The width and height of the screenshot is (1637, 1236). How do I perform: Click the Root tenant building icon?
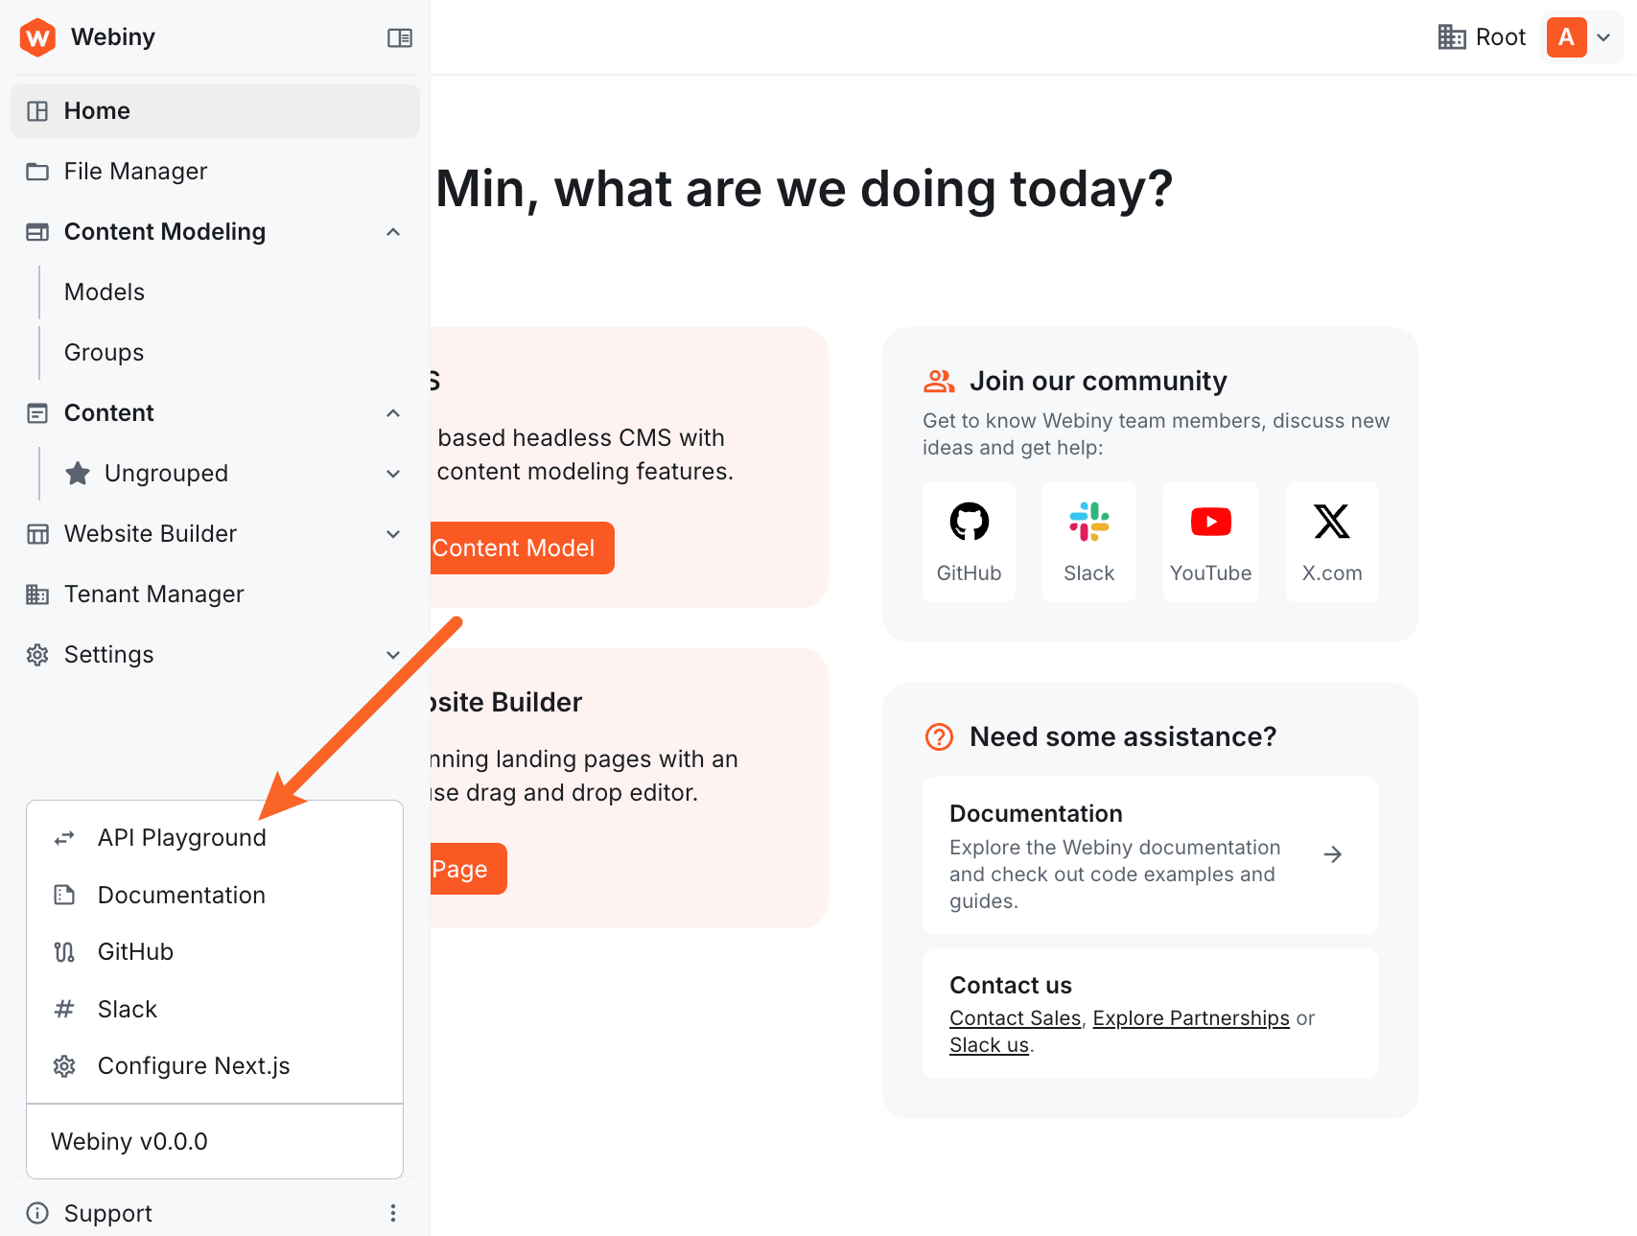(1451, 36)
